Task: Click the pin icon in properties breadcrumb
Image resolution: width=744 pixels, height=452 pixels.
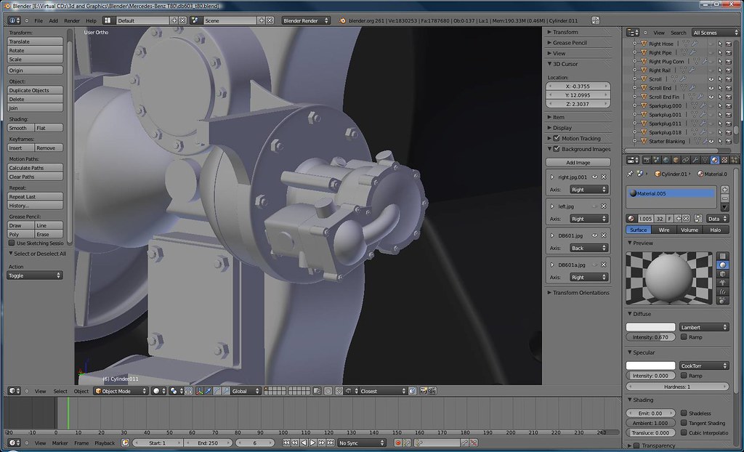Action: [x=630, y=174]
